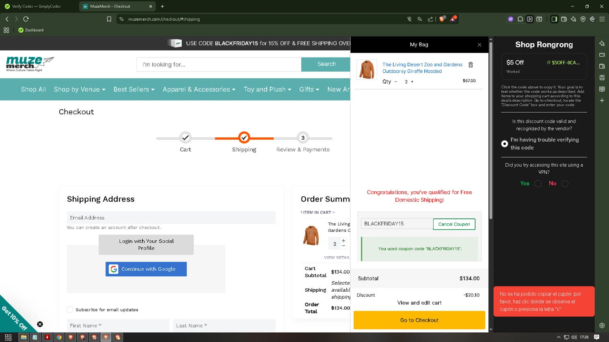Viewport: 609px width, 342px height.
Task: Expand the Gifts menu
Action: (x=309, y=90)
